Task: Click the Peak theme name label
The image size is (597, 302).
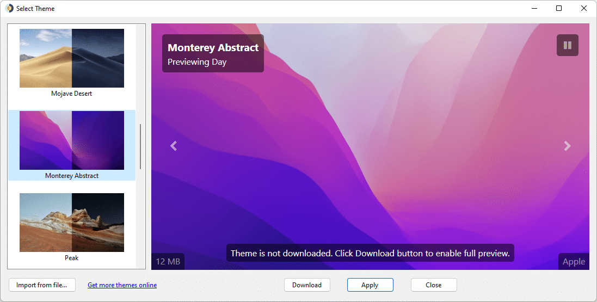Action: click(x=72, y=258)
